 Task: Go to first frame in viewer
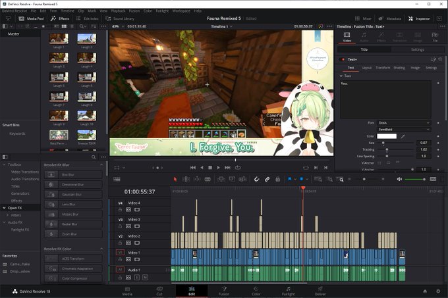pos(193,168)
